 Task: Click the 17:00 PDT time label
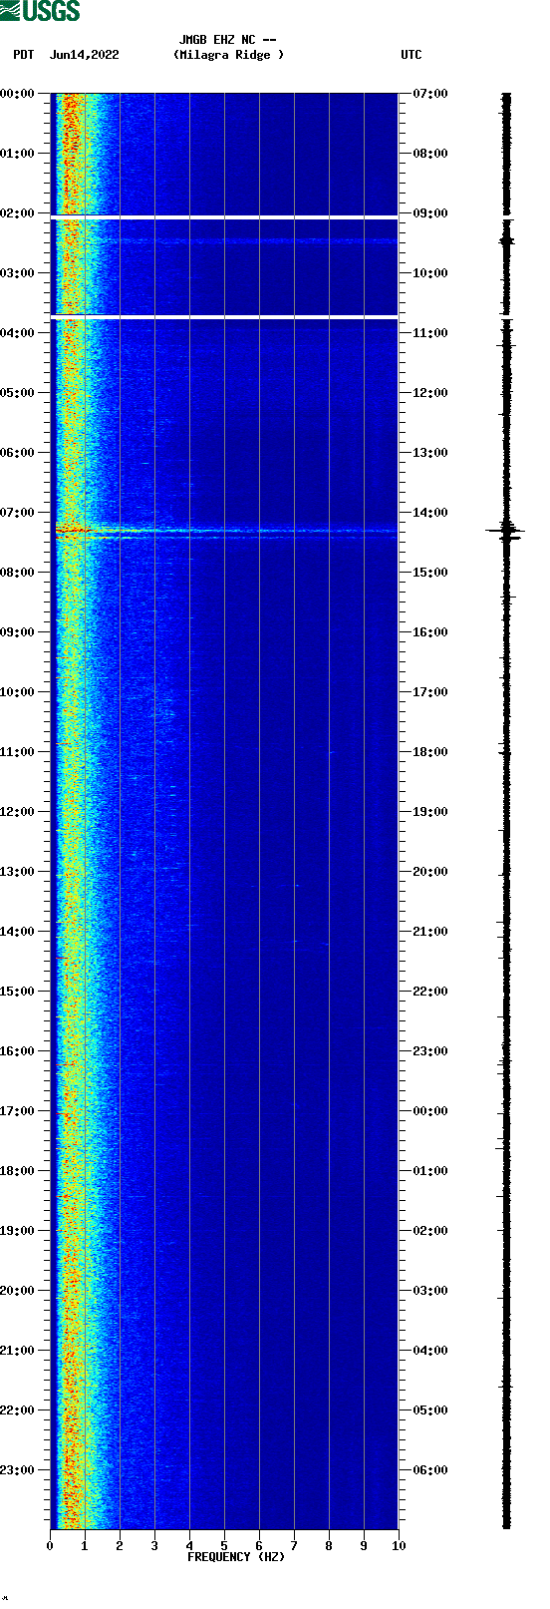coord(18,1111)
